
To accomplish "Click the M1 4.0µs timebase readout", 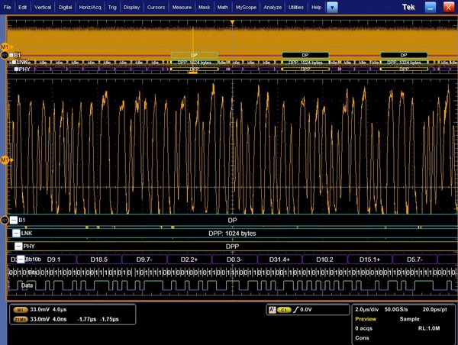I will (x=60, y=310).
